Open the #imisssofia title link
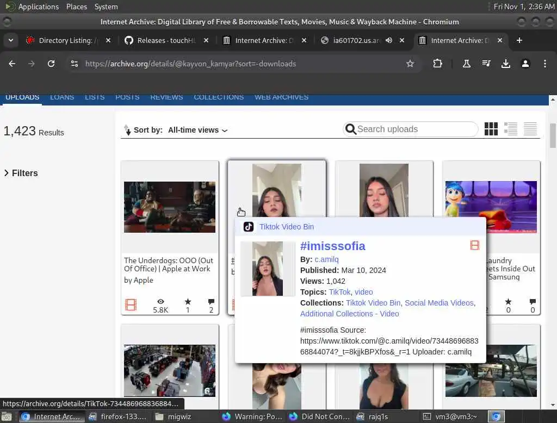Screen dimensions: 557x423 point(332,246)
